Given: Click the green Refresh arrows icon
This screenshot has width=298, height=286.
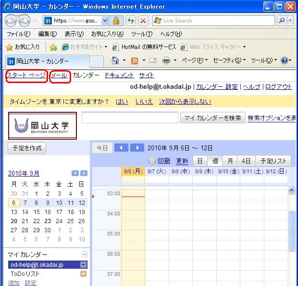Looking at the screenshot, I should pyautogui.click(x=131, y=21).
